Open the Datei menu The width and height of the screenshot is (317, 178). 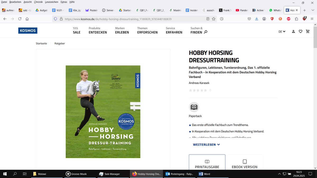(x=4, y=2)
